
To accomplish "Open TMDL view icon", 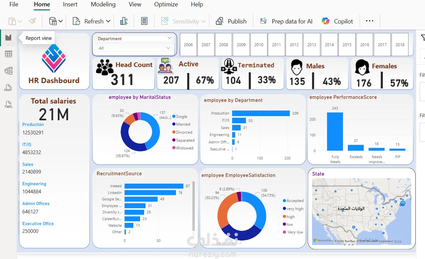I will click(8, 104).
